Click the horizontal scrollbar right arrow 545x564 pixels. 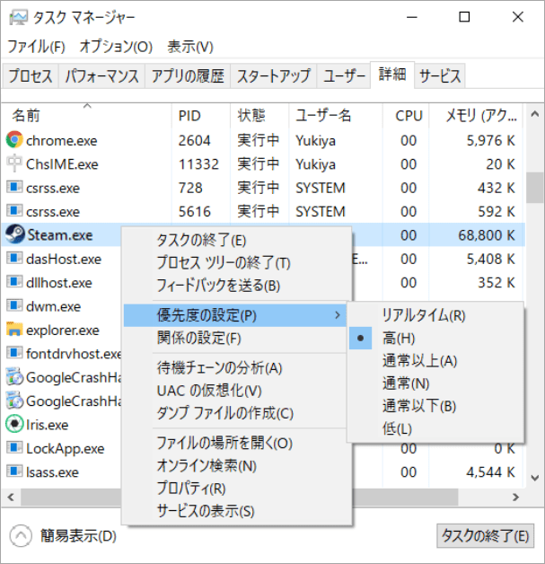tap(515, 498)
